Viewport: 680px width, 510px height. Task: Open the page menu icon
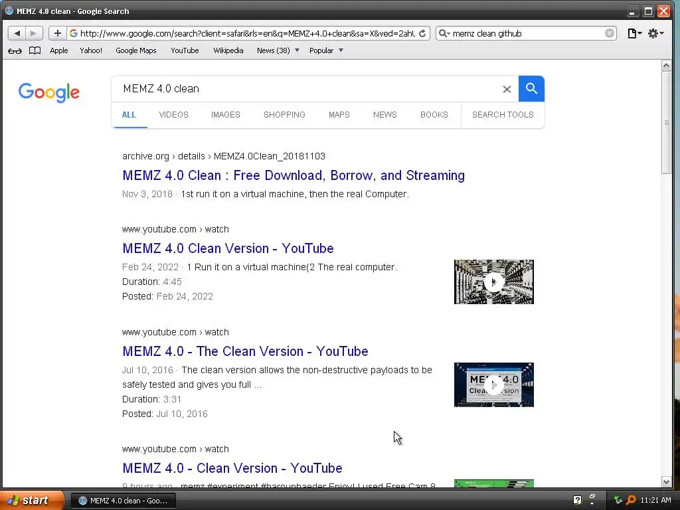pyautogui.click(x=634, y=33)
